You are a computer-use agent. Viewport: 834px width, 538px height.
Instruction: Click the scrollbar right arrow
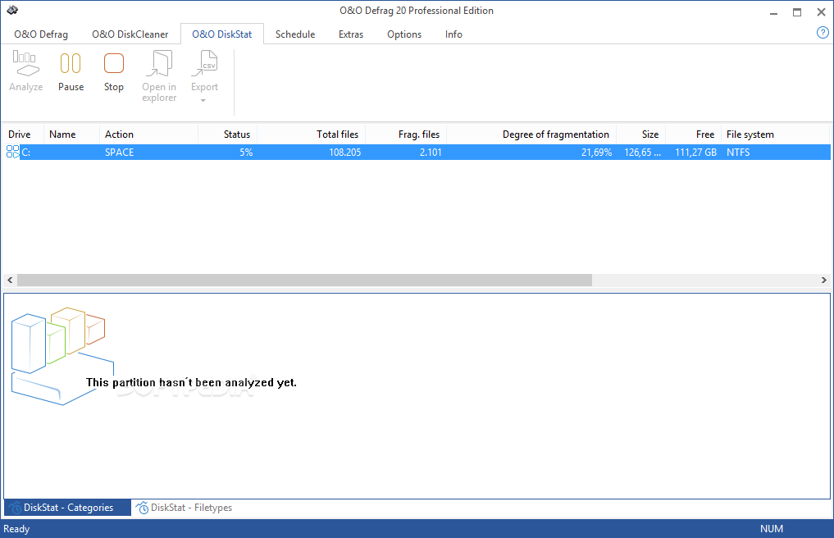[823, 280]
